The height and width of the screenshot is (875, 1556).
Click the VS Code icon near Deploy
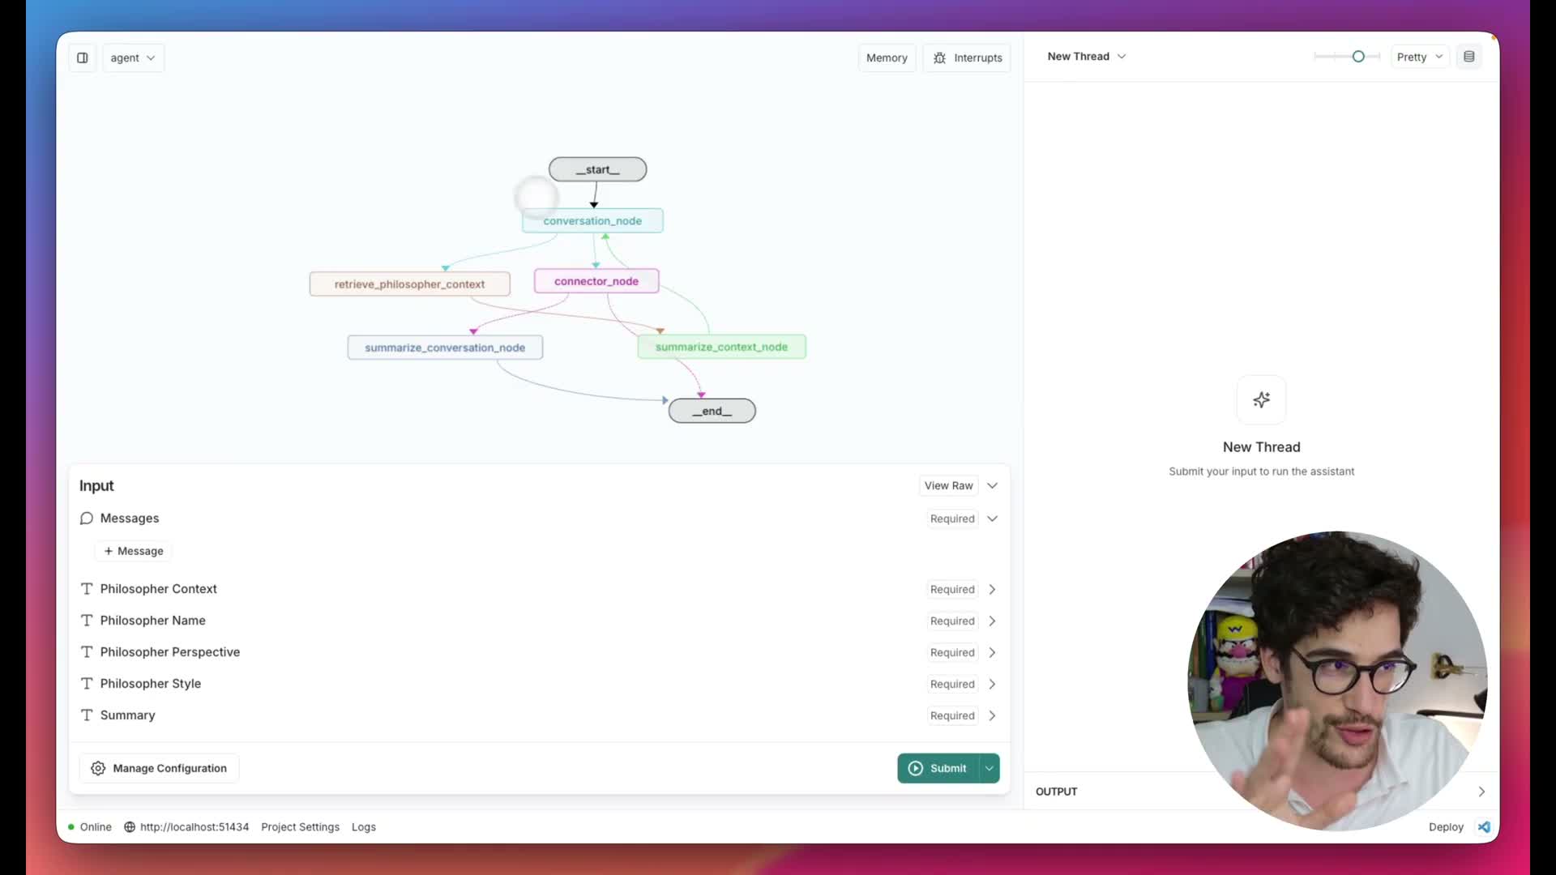tap(1484, 826)
